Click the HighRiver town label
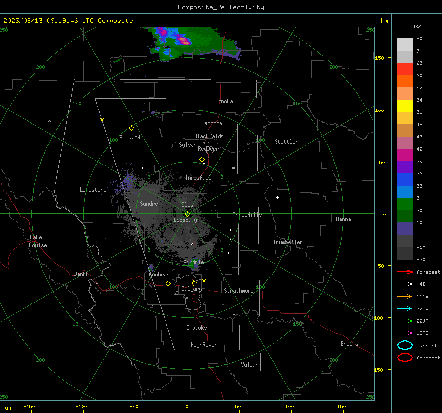Image resolution: width=442 pixels, height=413 pixels. (204, 345)
